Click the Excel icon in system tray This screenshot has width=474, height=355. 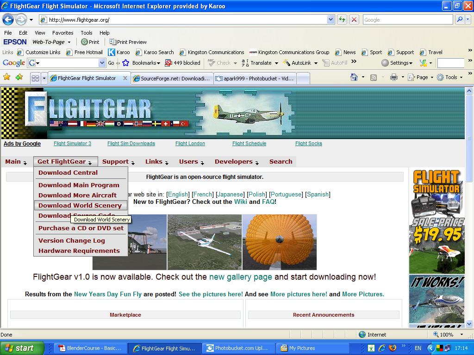[x=371, y=348]
